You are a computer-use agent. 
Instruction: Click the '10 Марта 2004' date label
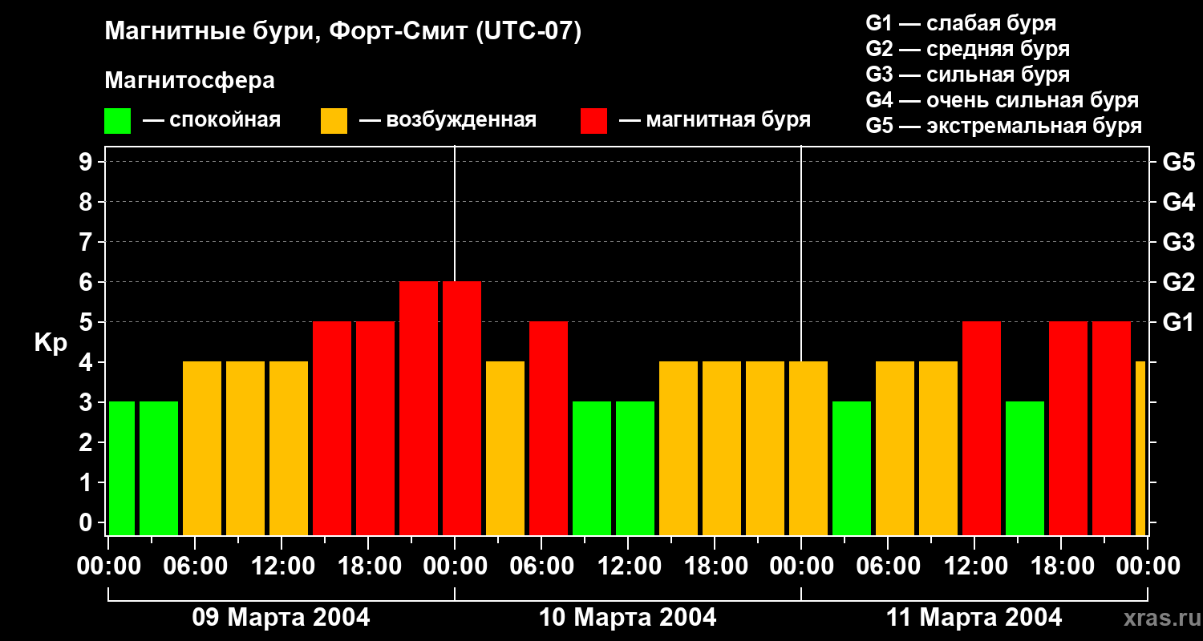click(x=627, y=618)
